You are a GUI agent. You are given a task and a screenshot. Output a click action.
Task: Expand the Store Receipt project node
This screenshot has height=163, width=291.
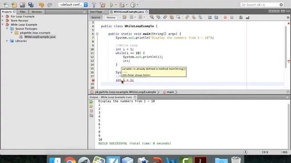3,20
